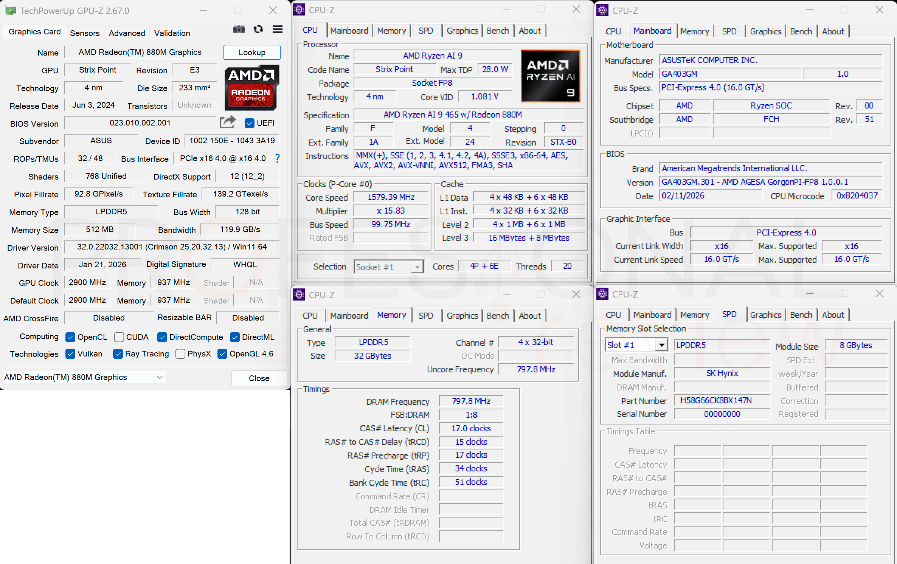Click the Device ID value 1002 150E
The image size is (897, 564).
point(232,141)
